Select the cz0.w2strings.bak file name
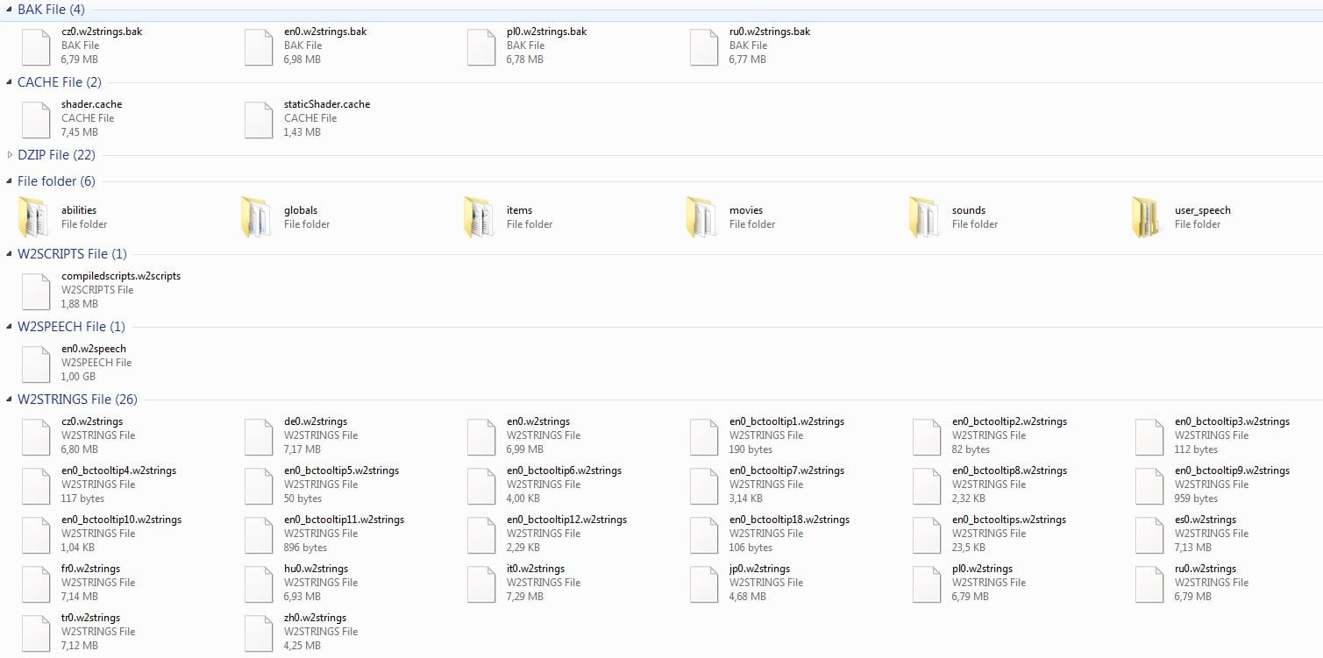 click(101, 32)
